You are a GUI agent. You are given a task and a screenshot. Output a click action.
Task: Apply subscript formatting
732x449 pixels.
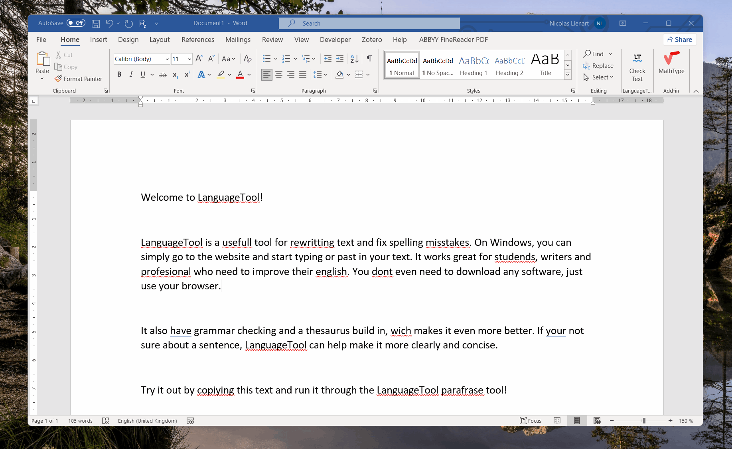(x=175, y=75)
